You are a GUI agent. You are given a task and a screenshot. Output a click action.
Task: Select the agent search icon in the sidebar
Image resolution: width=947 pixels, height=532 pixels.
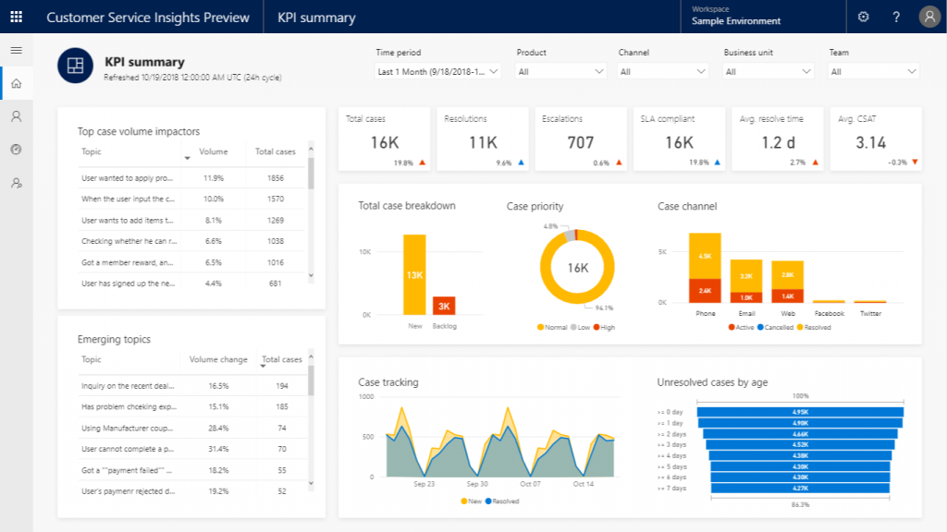click(x=15, y=183)
